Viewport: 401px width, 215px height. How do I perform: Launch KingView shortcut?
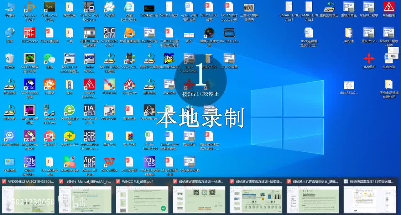[129, 87]
